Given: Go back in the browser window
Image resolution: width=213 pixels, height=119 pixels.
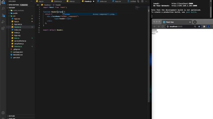Looking at the screenshot, I should coord(154,26).
